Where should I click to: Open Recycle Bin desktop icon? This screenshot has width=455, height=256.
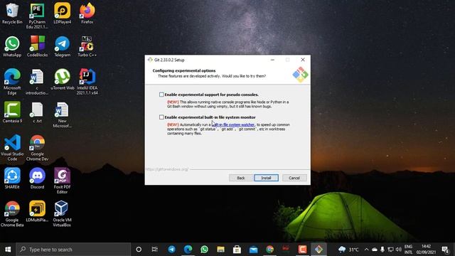coord(12,14)
